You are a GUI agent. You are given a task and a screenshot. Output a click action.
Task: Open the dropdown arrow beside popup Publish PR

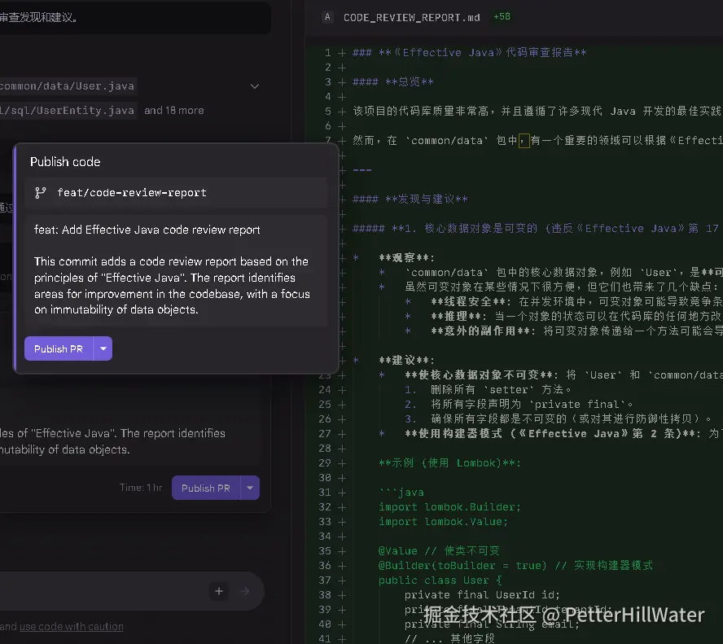103,349
